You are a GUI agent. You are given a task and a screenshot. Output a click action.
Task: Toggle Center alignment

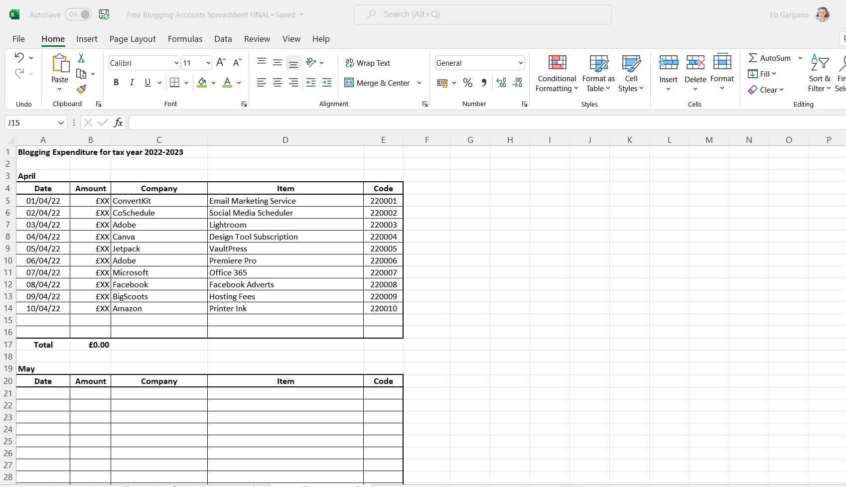(x=278, y=83)
